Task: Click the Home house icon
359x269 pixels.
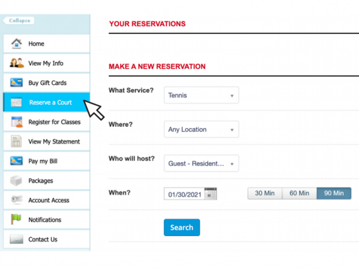Action: click(17, 44)
